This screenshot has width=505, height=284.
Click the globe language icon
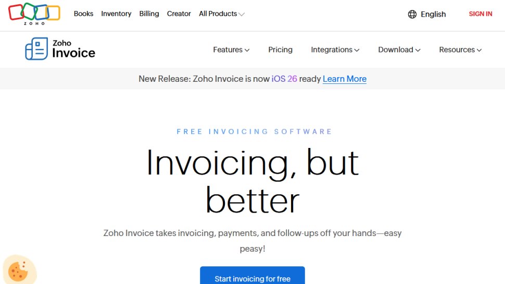pos(412,14)
